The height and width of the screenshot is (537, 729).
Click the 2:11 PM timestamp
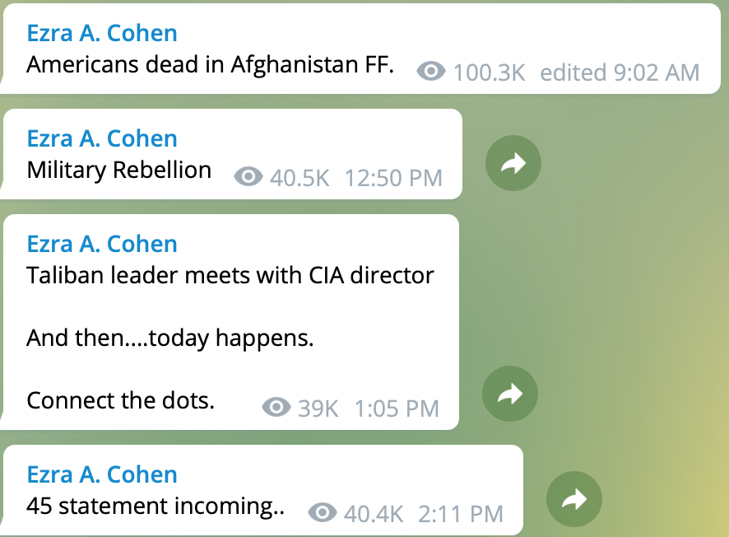[x=460, y=514]
